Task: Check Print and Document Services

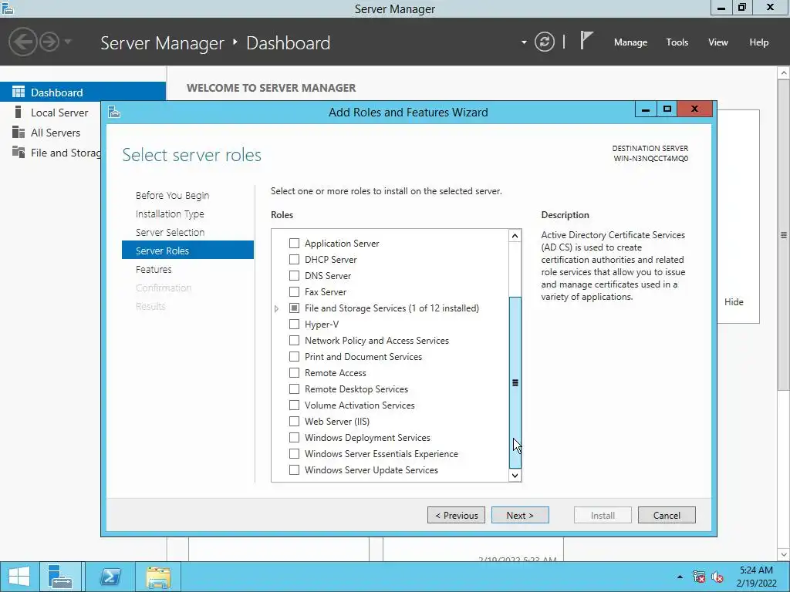Action: [x=294, y=356]
